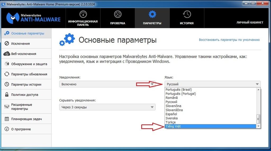
Task: Open the Информационная панель dashboard gauge icon
Action: 83,14
